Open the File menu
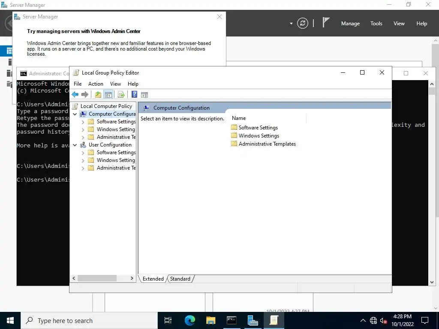Screen dimensions: 439x329 [x=78, y=84]
